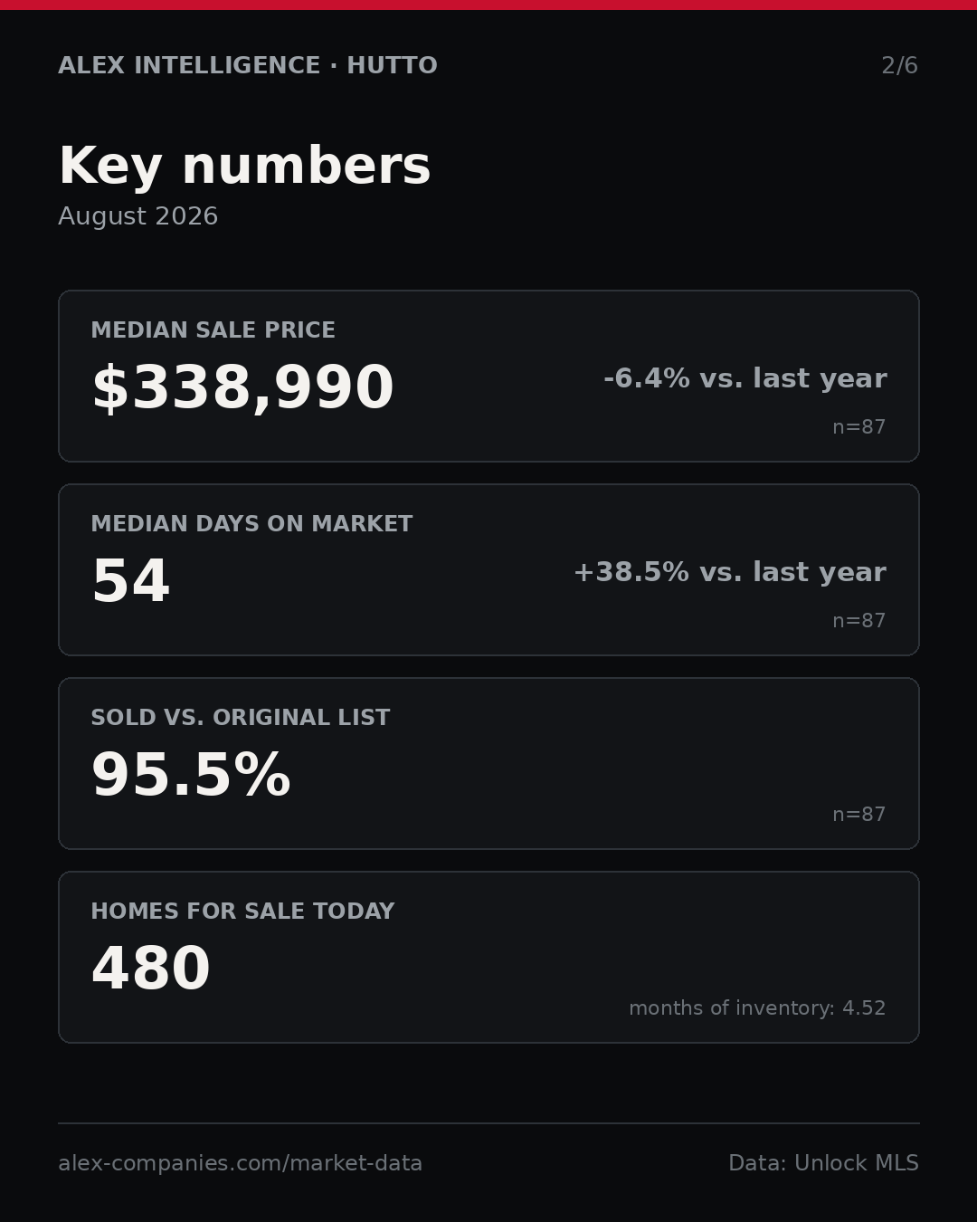977x1222 pixels.
Task: Click the n=87 under median sale price
Action: click(x=859, y=427)
